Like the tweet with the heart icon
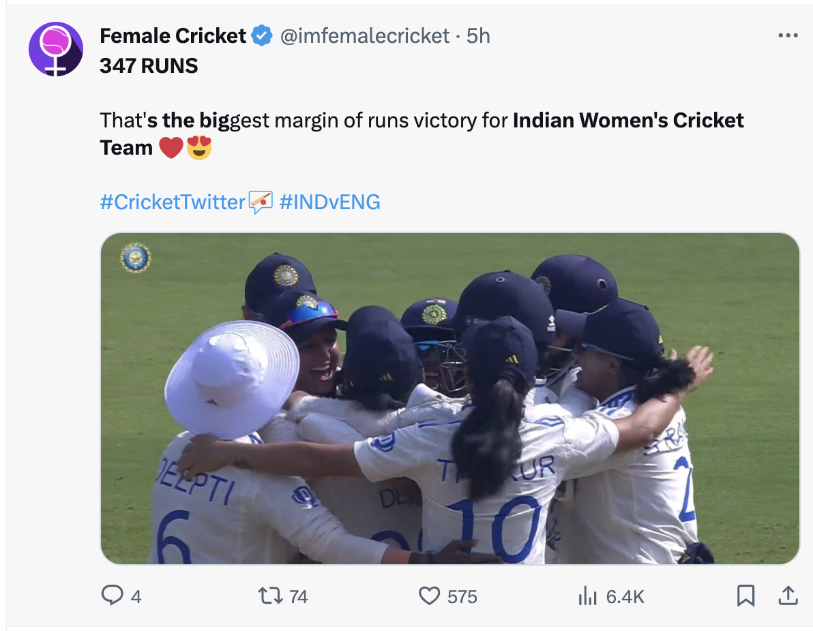 pyautogui.click(x=429, y=596)
